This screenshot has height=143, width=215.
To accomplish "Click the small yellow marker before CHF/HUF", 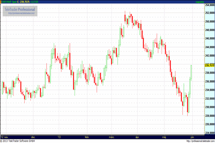I will coord(1,2).
